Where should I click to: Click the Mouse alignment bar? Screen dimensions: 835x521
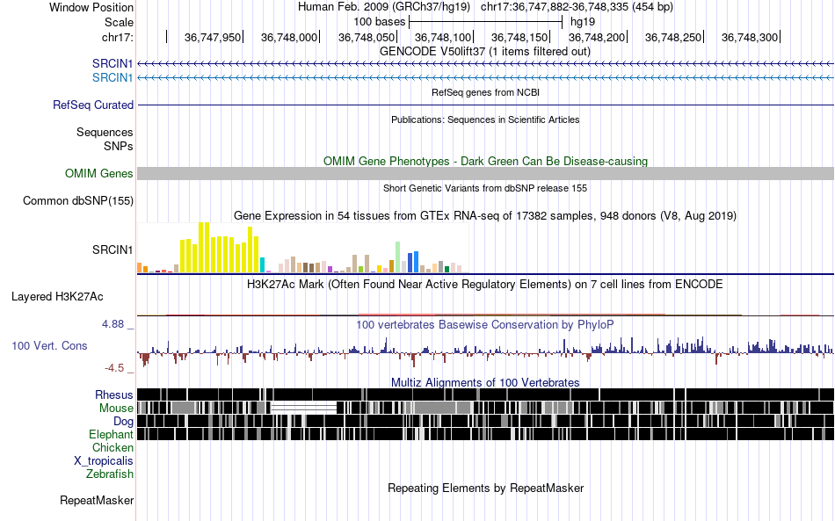point(486,409)
